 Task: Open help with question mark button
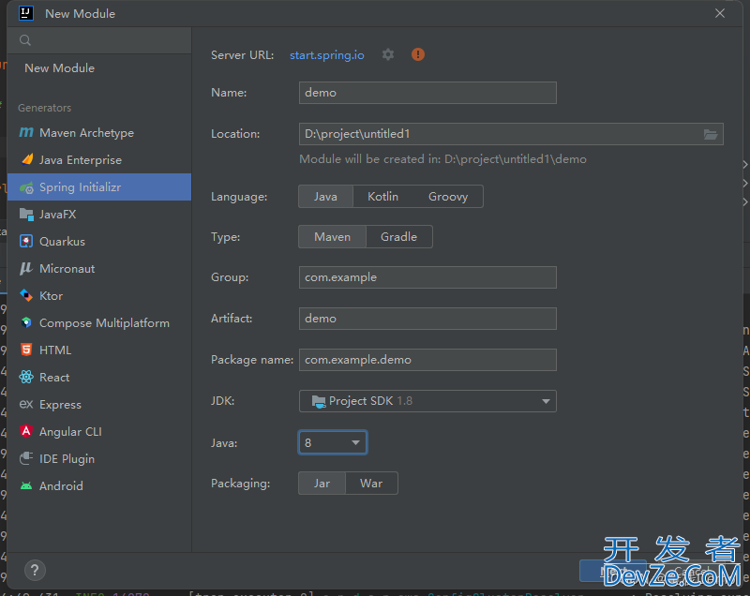(x=35, y=570)
